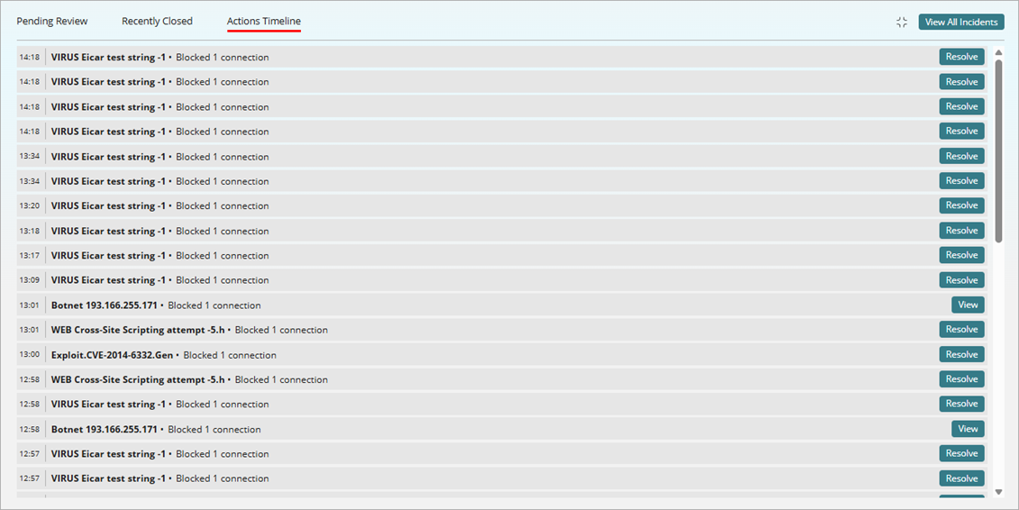The height and width of the screenshot is (510, 1019).
Task: Click the scrollbar up arrow
Action: pyautogui.click(x=998, y=52)
